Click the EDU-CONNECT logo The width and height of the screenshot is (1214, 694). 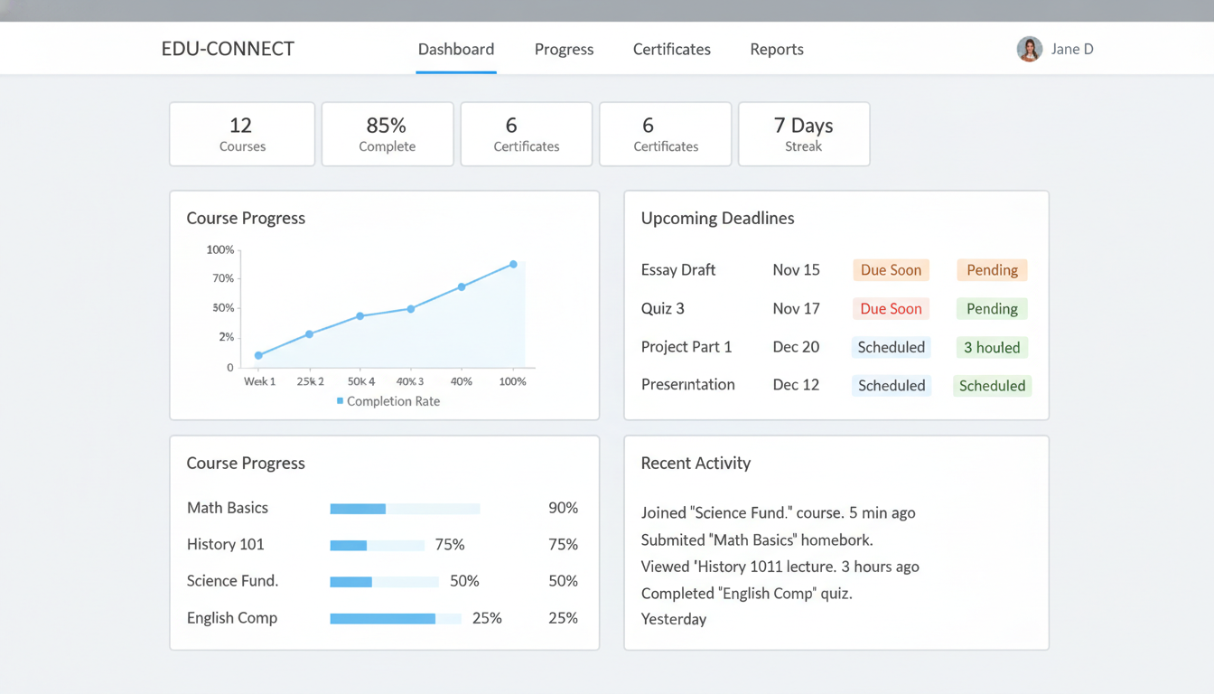(x=228, y=49)
